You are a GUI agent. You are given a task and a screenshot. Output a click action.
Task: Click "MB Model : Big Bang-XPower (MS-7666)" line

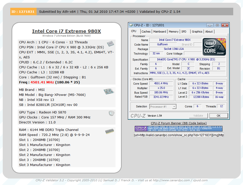(52, 95)
